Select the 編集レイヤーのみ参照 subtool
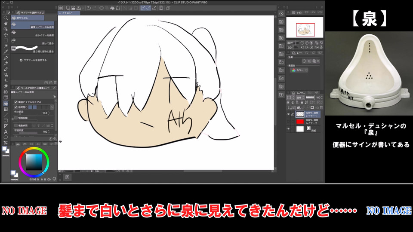The width and height of the screenshot is (413, 232). (x=33, y=25)
